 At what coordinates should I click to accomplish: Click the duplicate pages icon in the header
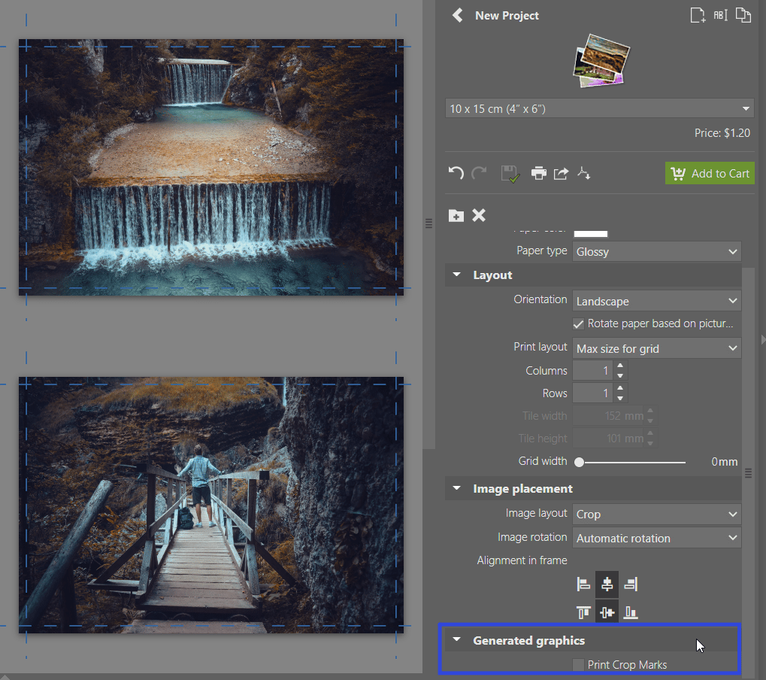(743, 15)
